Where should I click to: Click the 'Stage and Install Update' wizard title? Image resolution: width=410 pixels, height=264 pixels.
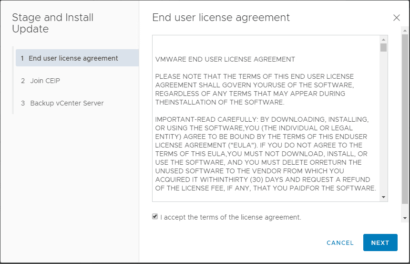(x=52, y=23)
